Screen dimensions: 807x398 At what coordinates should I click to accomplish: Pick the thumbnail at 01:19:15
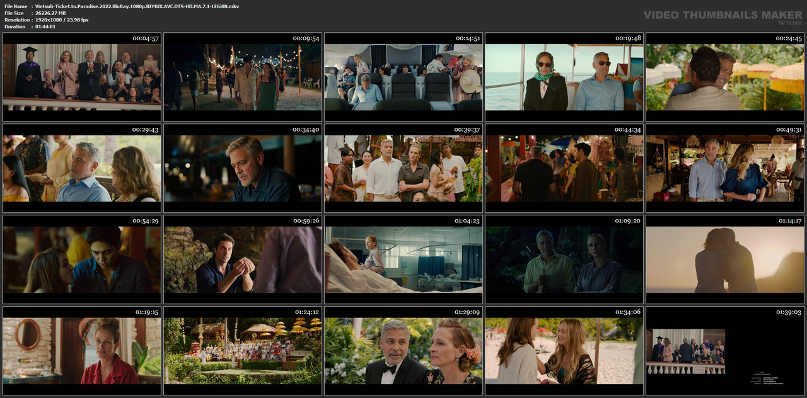coord(82,351)
